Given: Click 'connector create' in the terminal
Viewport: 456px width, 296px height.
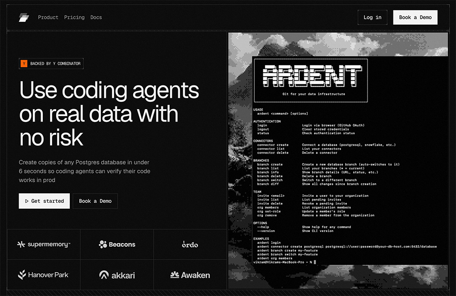Looking at the screenshot, I should [273, 145].
